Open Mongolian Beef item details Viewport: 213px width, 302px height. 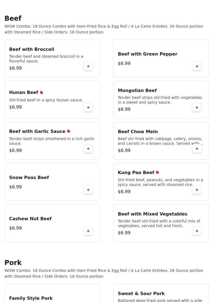coord(137,91)
